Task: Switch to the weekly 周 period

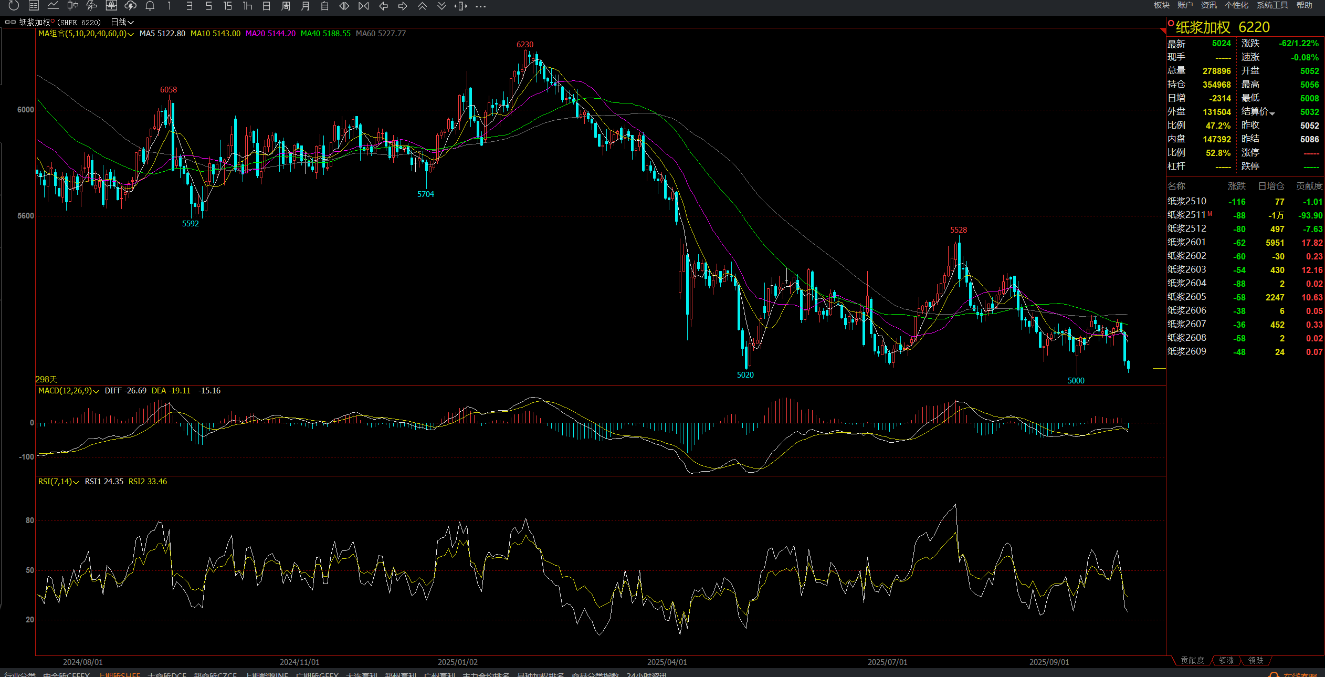Action: [286, 6]
